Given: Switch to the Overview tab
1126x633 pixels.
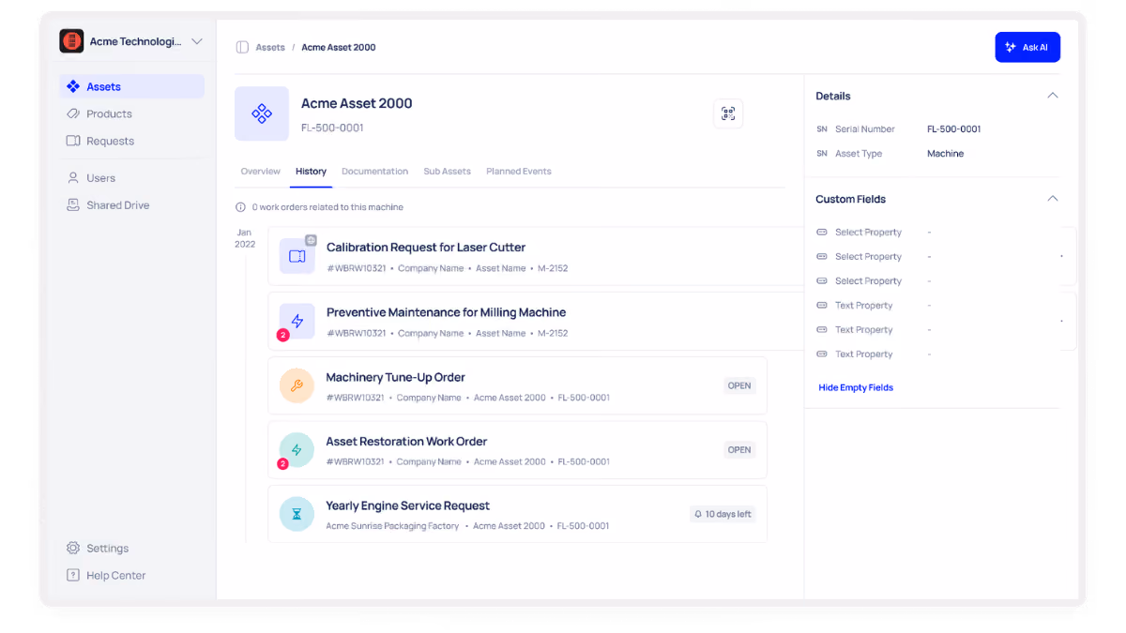Looking at the screenshot, I should point(261,172).
